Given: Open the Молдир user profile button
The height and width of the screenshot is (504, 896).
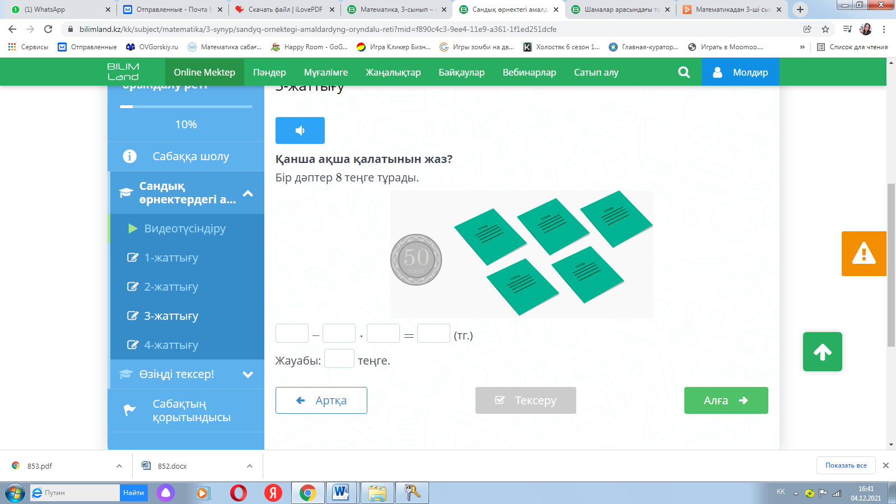Looking at the screenshot, I should point(740,72).
